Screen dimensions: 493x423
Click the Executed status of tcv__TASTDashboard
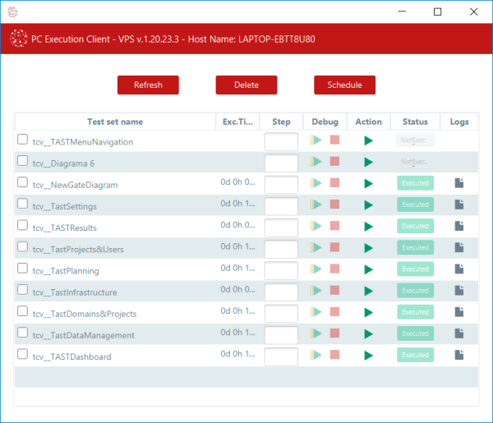pyautogui.click(x=415, y=355)
